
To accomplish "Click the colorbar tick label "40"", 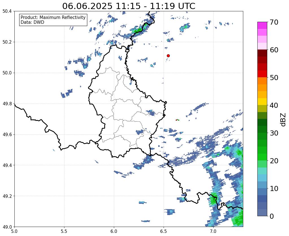I will tap(274, 105).
